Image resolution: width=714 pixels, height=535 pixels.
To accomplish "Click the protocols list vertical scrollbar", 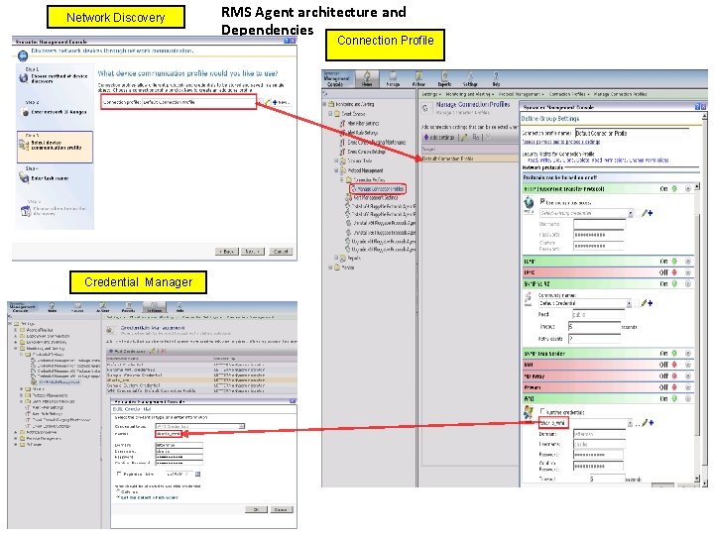I will pos(697,332).
